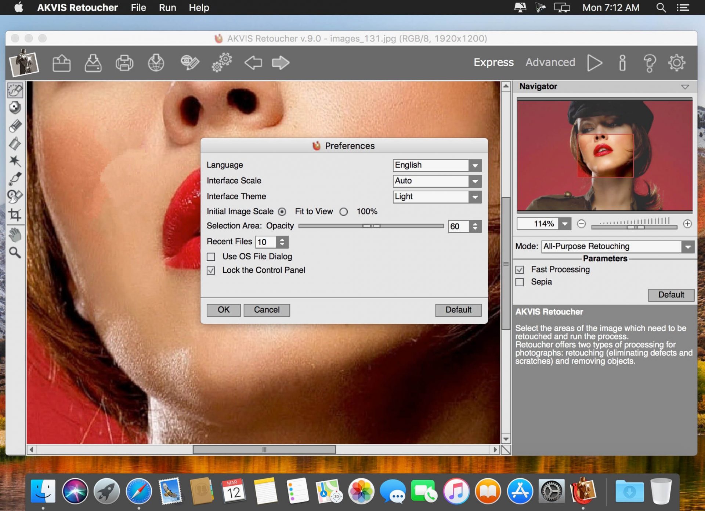
Task: Click Cancel in Preferences dialog
Action: (267, 310)
